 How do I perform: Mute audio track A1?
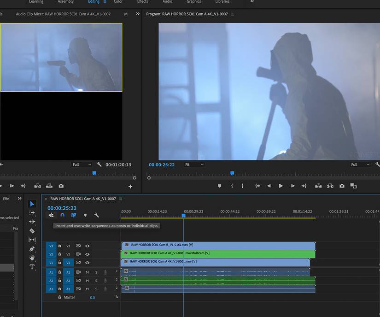pyautogui.click(x=87, y=272)
